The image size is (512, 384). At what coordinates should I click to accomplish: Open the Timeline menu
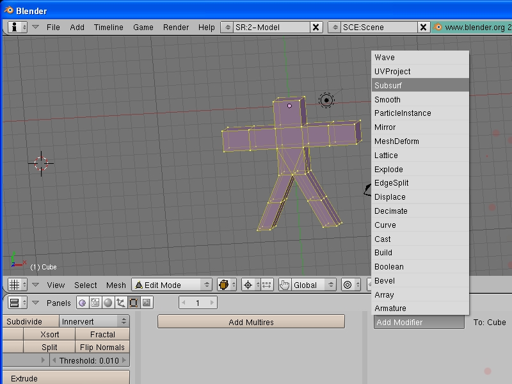(x=108, y=27)
